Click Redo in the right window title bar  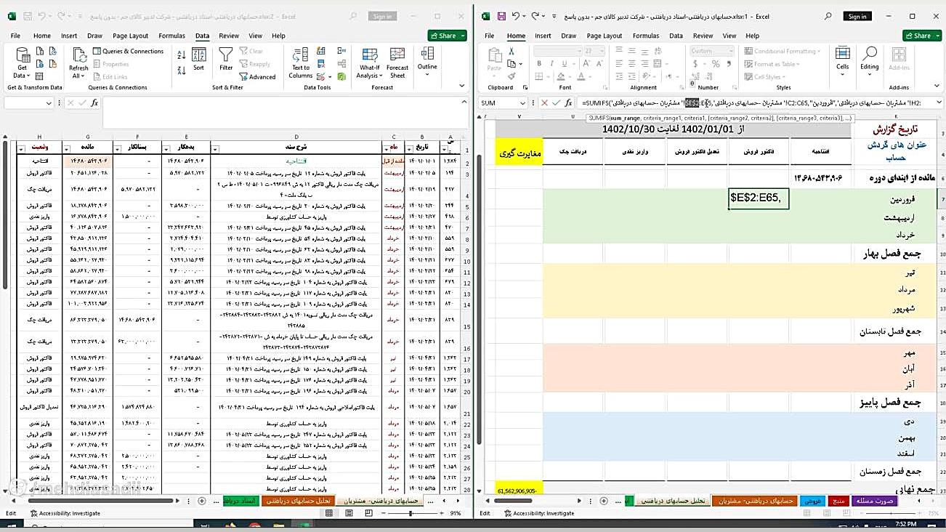[535, 16]
